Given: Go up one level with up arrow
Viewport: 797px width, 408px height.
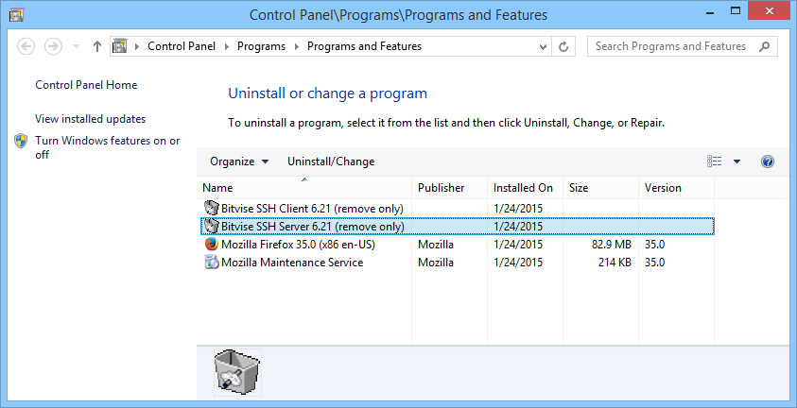Looking at the screenshot, I should tap(97, 46).
